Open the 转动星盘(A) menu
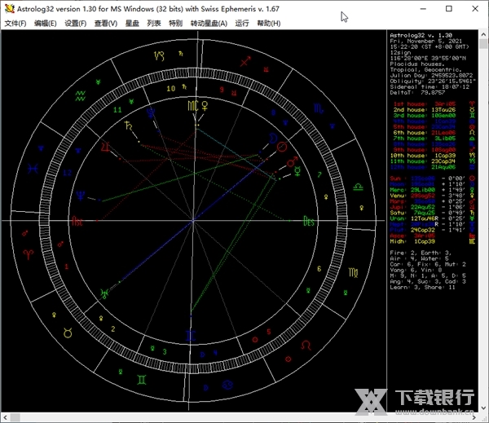 [x=209, y=24]
